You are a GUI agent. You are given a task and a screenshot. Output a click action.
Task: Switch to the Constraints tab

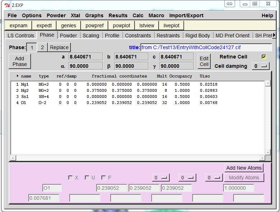(138, 36)
